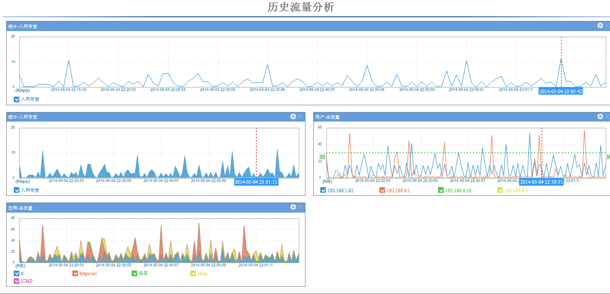The height and width of the screenshot is (294, 610).
Task: Toggle the 192.168.4.10 series checkbox
Action: pyautogui.click(x=441, y=190)
